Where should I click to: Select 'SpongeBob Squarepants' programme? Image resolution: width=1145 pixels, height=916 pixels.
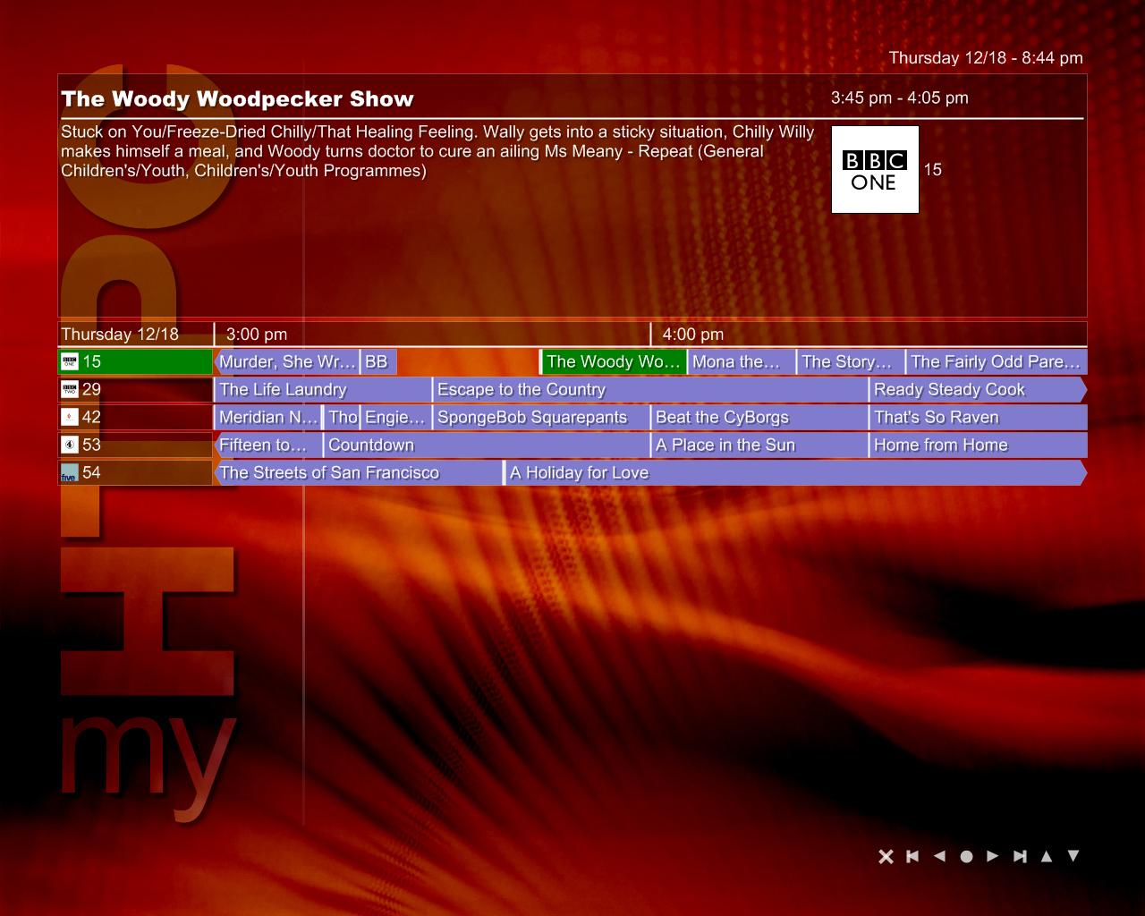(x=541, y=418)
